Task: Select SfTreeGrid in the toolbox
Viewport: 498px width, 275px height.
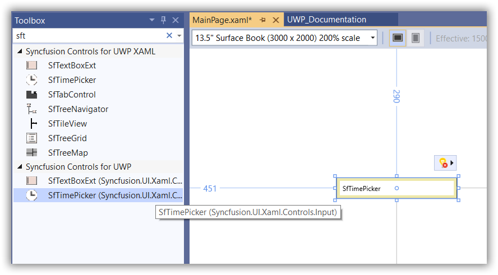Action: click(x=67, y=138)
